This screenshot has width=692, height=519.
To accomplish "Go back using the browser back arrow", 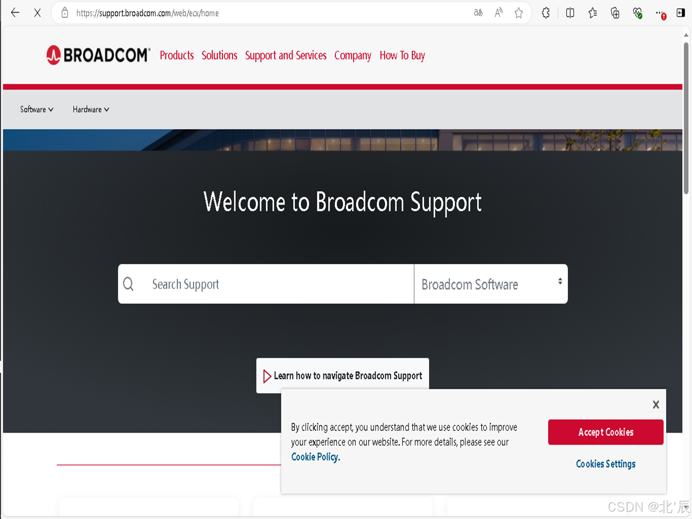I will (x=15, y=13).
